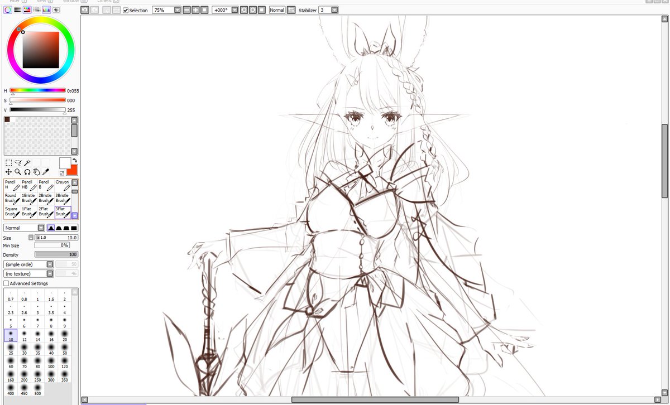This screenshot has height=405, width=670.
Task: Reset the canvas zoom
Action: (x=204, y=10)
